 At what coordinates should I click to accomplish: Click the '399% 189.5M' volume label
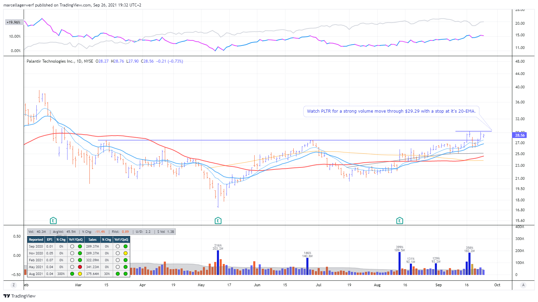(x=400, y=249)
